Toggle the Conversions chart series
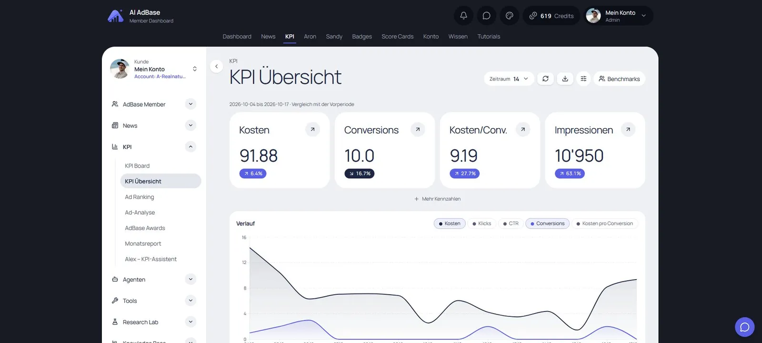The height and width of the screenshot is (343, 762). tap(547, 223)
